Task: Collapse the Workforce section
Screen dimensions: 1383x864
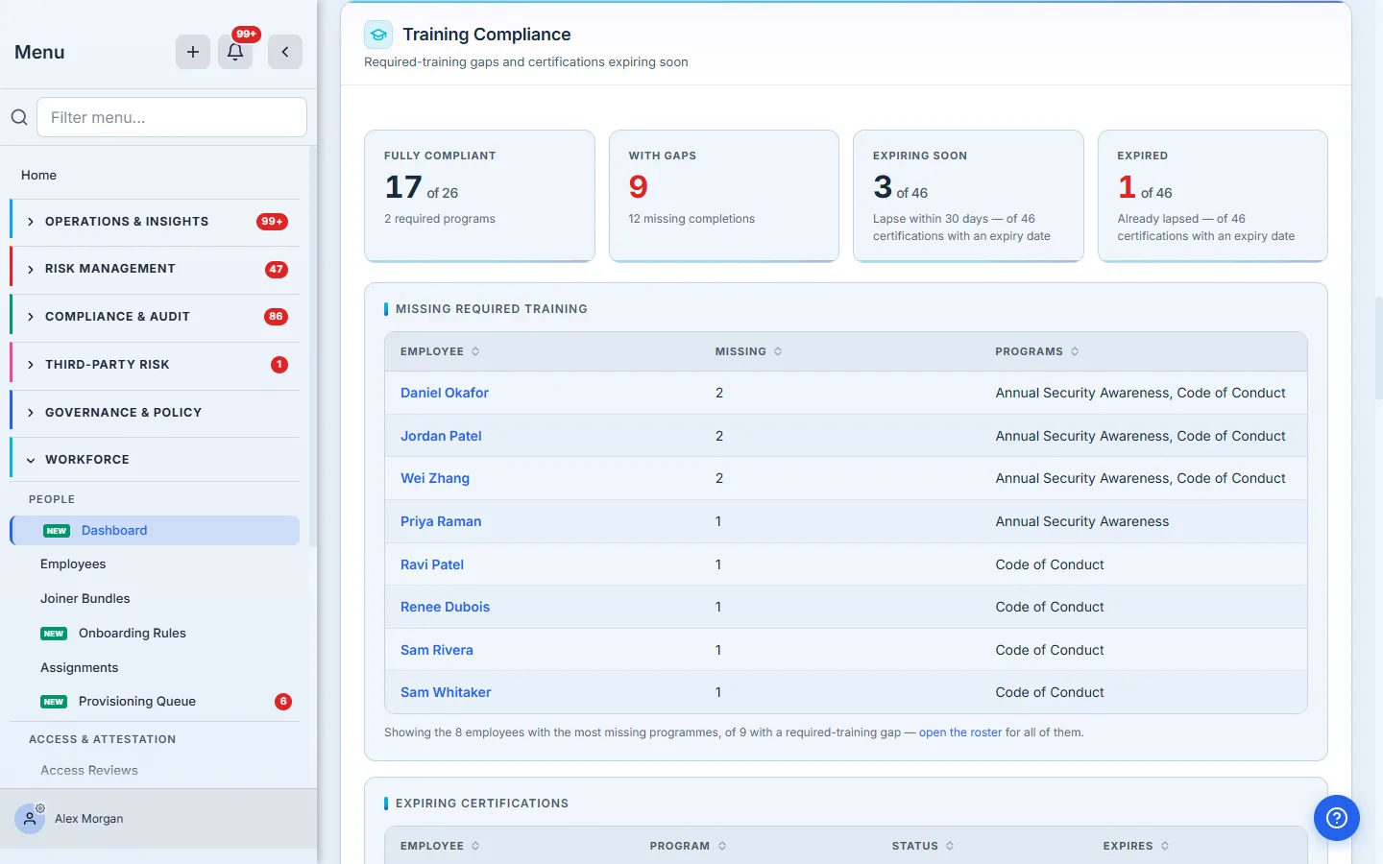Action: (x=155, y=460)
